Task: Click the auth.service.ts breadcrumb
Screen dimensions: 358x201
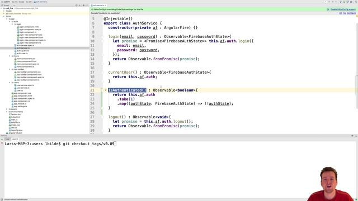Action: click(41, 2)
